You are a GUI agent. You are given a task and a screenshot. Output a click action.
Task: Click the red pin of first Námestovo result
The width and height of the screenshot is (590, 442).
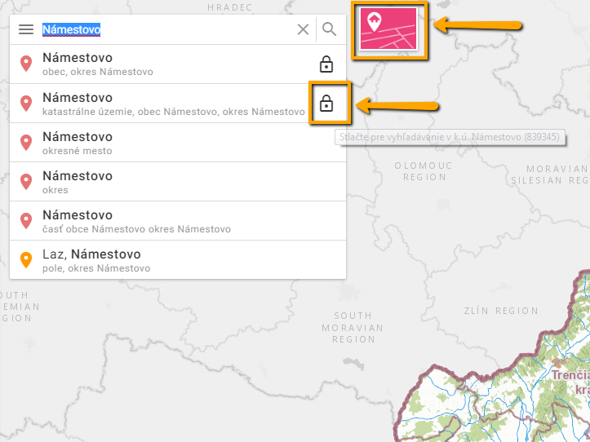click(26, 64)
